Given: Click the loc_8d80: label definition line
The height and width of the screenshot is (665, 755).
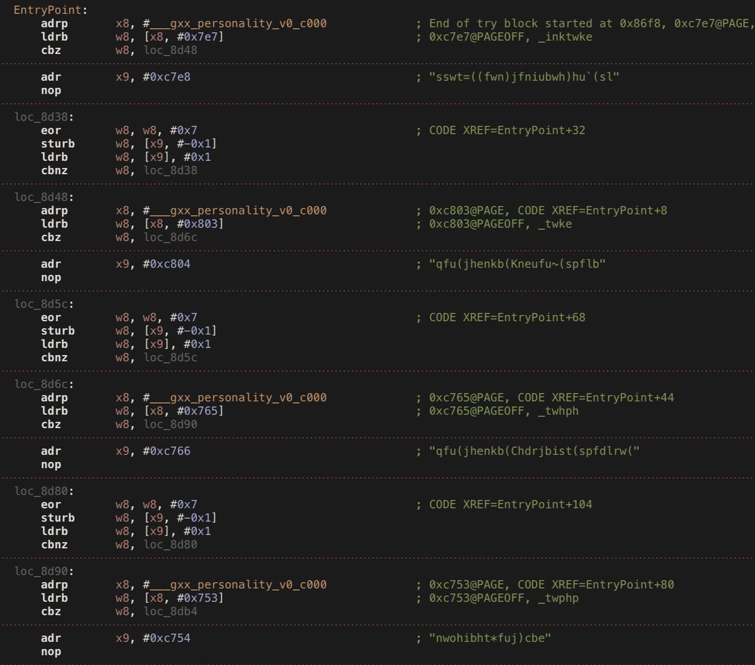Looking at the screenshot, I should [45, 491].
